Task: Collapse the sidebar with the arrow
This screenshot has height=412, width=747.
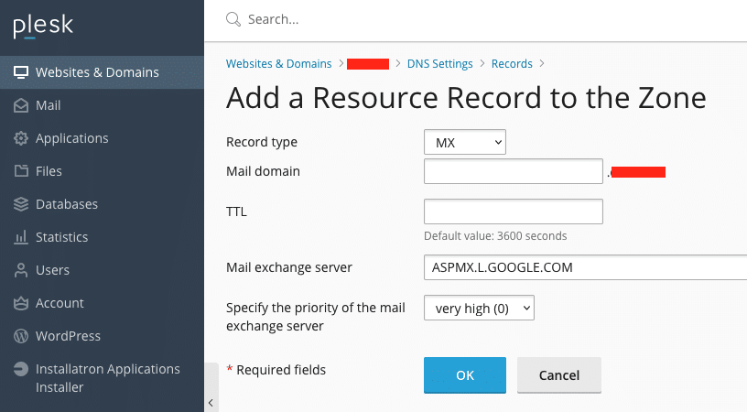Action: coord(211,402)
